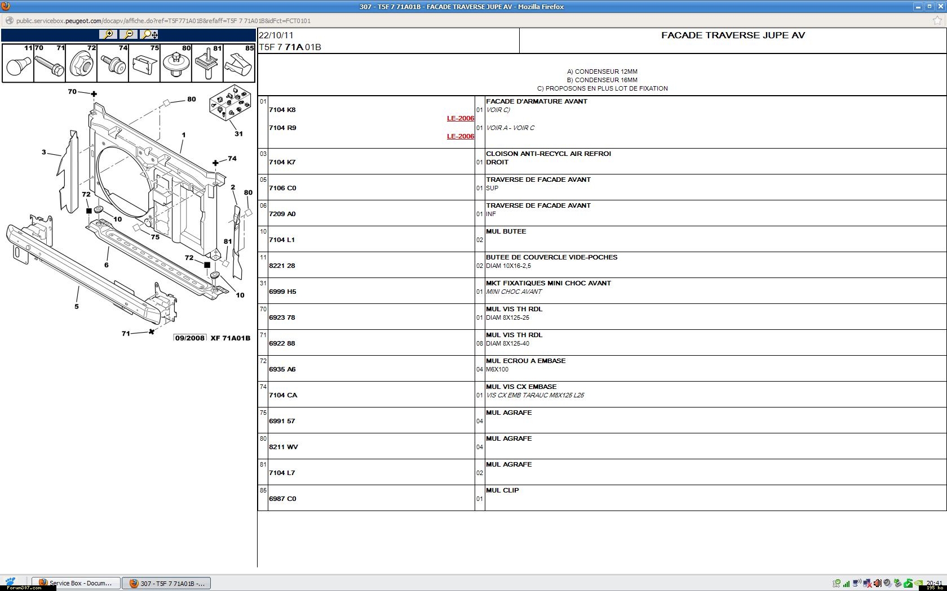
Task: Select part thumbnail 70 71 bolt
Action: [x=50, y=63]
